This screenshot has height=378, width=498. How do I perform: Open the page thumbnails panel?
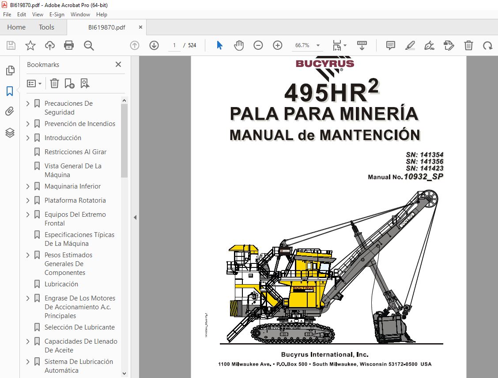(x=10, y=70)
